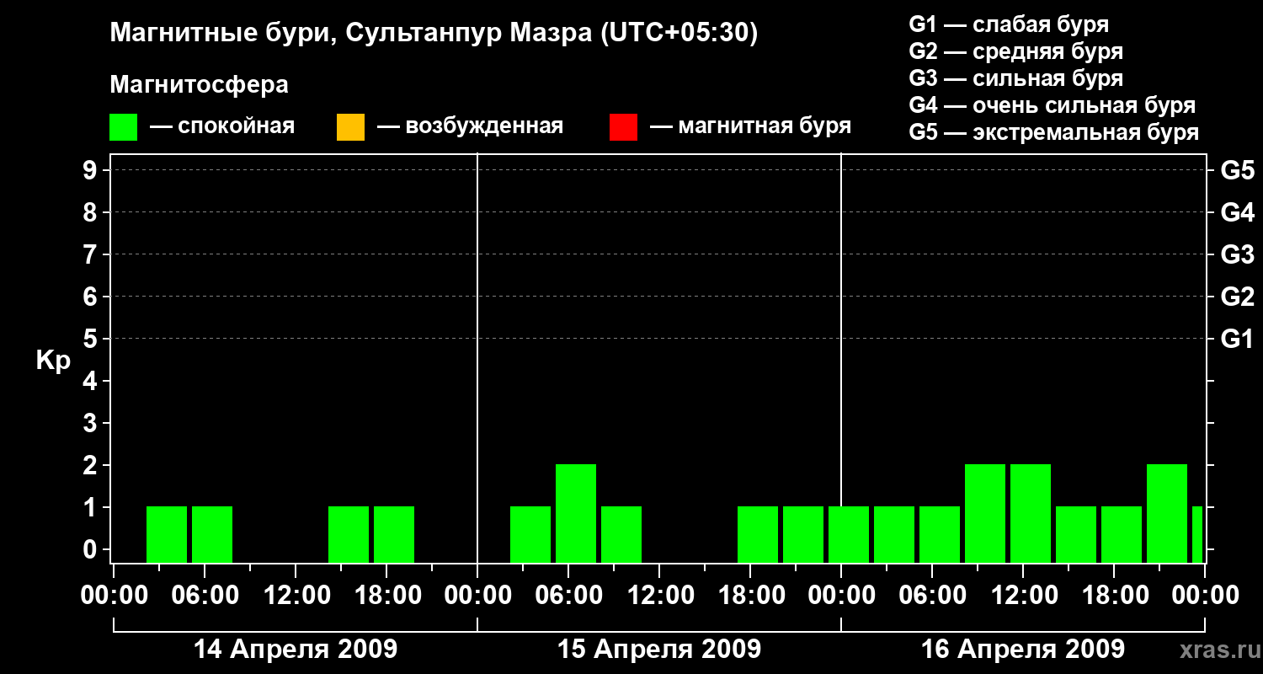The width and height of the screenshot is (1263, 674).
Task: Click the "14 Апреля 2009" date label
Action: (x=296, y=649)
